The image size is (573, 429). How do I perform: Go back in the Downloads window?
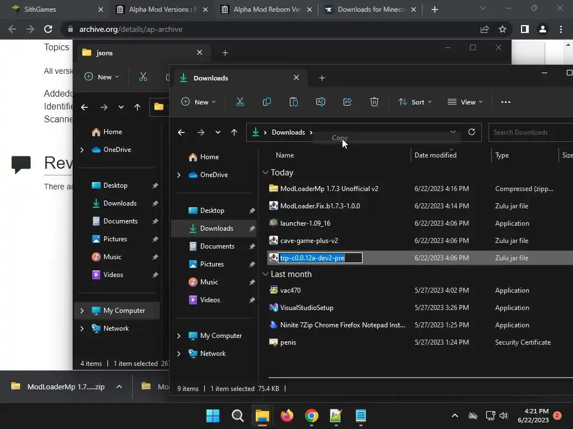tap(181, 132)
